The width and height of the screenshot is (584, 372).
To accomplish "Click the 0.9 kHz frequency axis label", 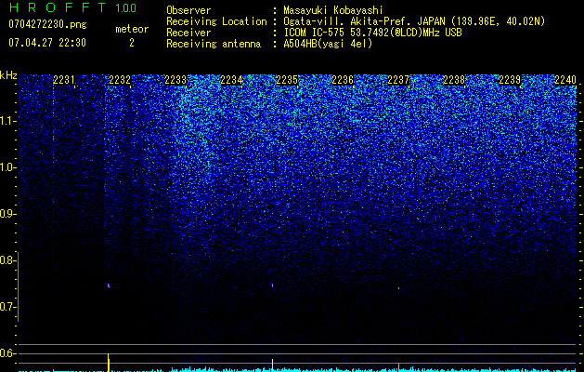I will pyautogui.click(x=7, y=214).
